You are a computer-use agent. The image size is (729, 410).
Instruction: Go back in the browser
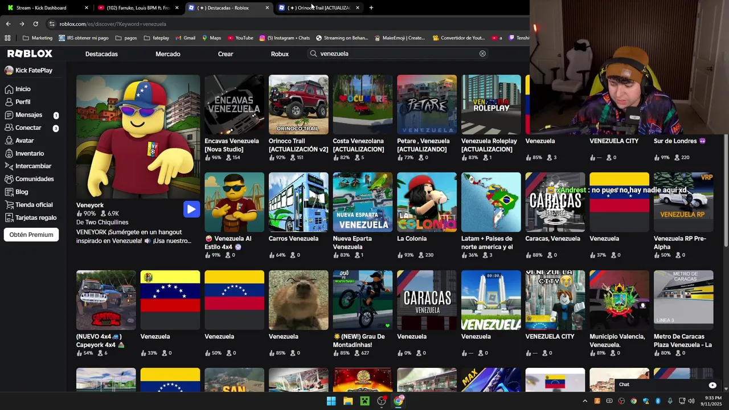click(x=8, y=24)
